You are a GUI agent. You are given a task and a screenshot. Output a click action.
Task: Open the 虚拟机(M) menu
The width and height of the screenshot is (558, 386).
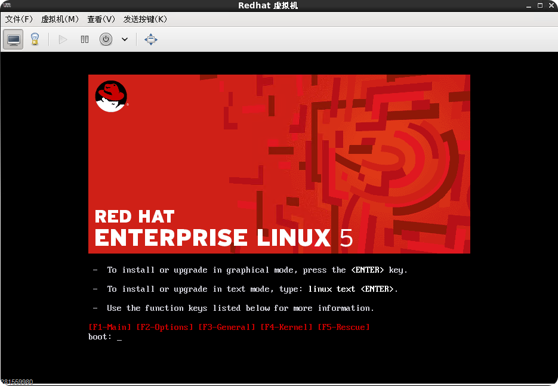click(x=60, y=19)
